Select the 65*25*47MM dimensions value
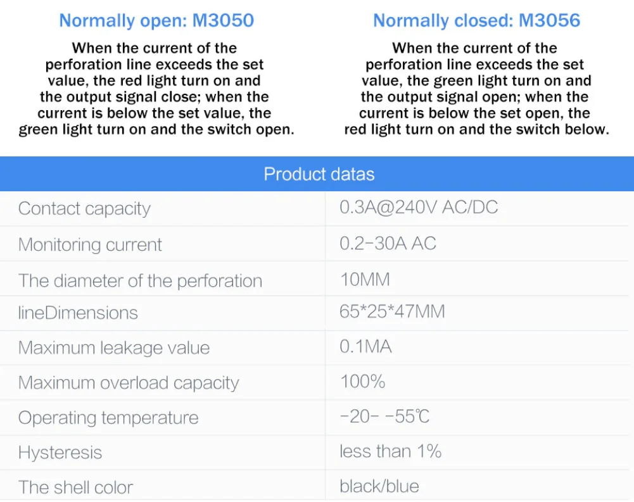This screenshot has width=634, height=502. (x=392, y=311)
